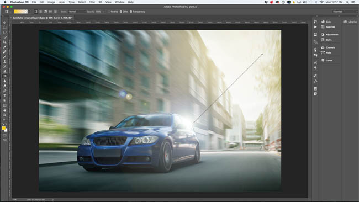Open the Actions panel play icon
Screen dimensions: 359x202
click(x=315, y=27)
